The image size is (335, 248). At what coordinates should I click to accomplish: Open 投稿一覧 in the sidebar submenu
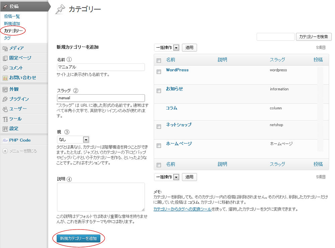tap(12, 16)
